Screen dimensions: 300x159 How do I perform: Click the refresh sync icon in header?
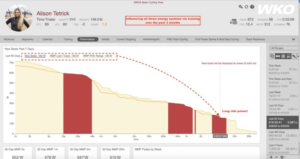click(246, 7)
